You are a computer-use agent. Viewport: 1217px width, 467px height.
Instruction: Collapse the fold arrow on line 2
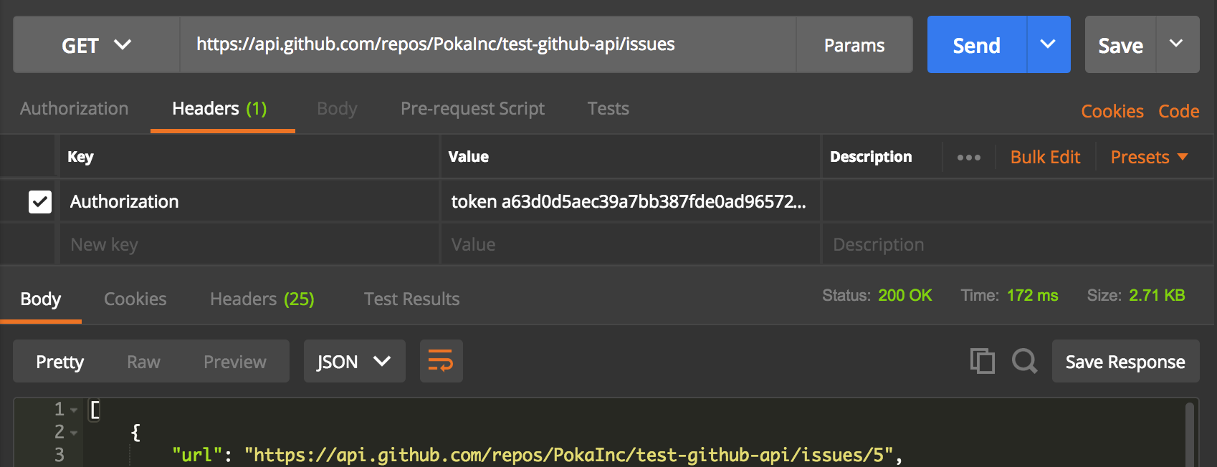(74, 433)
